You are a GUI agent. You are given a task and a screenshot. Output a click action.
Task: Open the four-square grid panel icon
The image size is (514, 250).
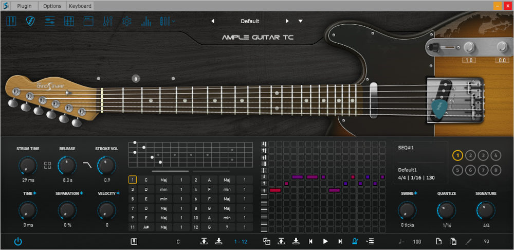tap(69, 21)
